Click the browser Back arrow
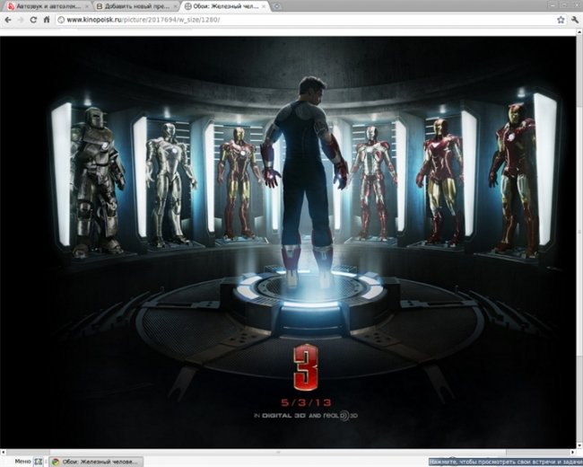The height and width of the screenshot is (467, 583). click(x=8, y=19)
